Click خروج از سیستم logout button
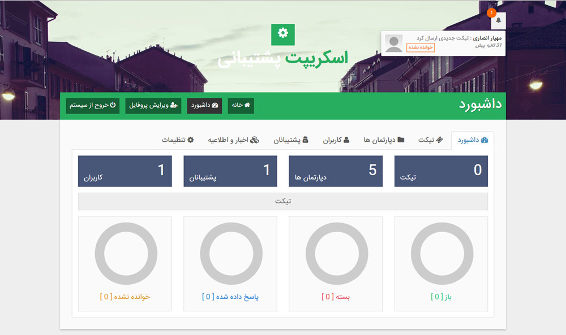This screenshot has width=566, height=335. [x=92, y=106]
